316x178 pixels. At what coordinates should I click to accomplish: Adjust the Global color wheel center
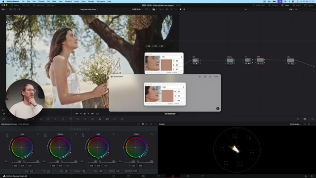pyautogui.click(x=136, y=147)
